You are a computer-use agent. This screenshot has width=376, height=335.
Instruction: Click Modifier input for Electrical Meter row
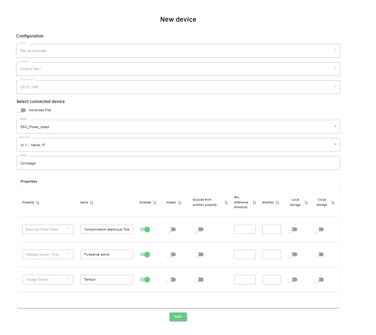pos(272,230)
